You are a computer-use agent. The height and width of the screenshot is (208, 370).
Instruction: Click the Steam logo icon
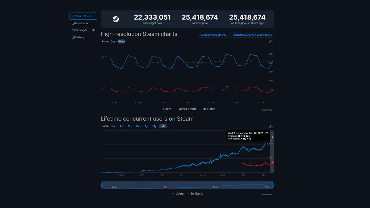(x=116, y=19)
